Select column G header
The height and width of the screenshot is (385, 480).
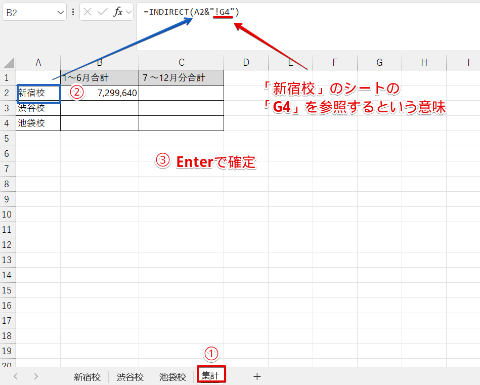(x=379, y=63)
